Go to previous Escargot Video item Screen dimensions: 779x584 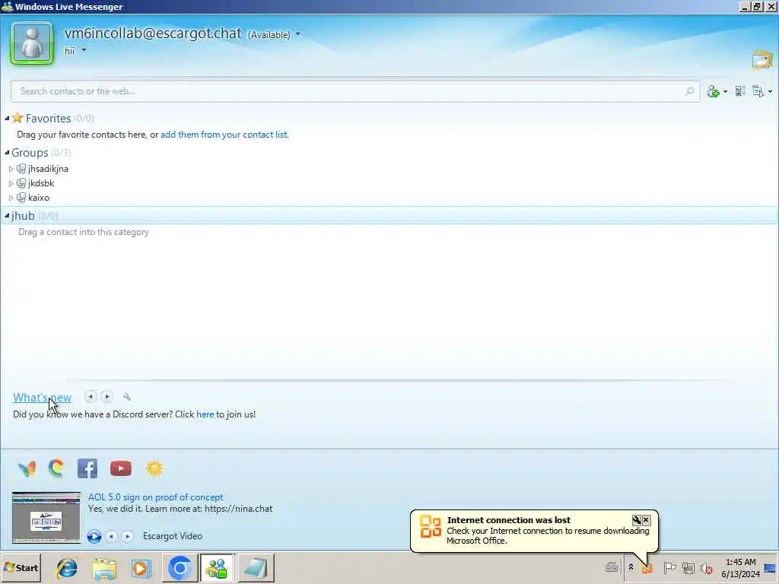tap(111, 536)
